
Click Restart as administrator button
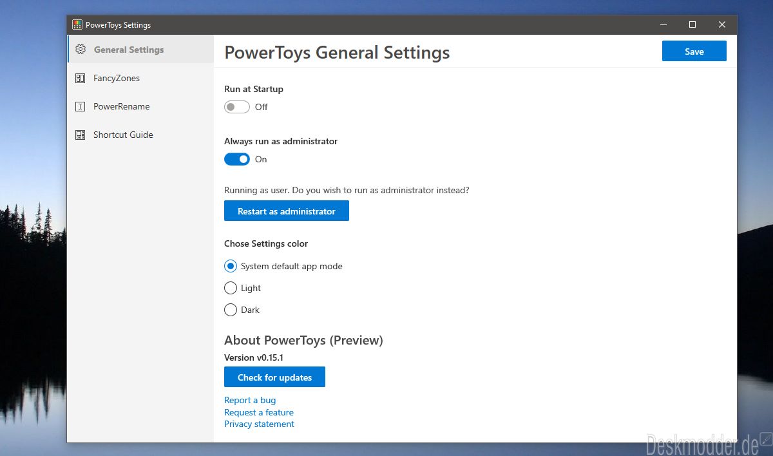tap(287, 211)
